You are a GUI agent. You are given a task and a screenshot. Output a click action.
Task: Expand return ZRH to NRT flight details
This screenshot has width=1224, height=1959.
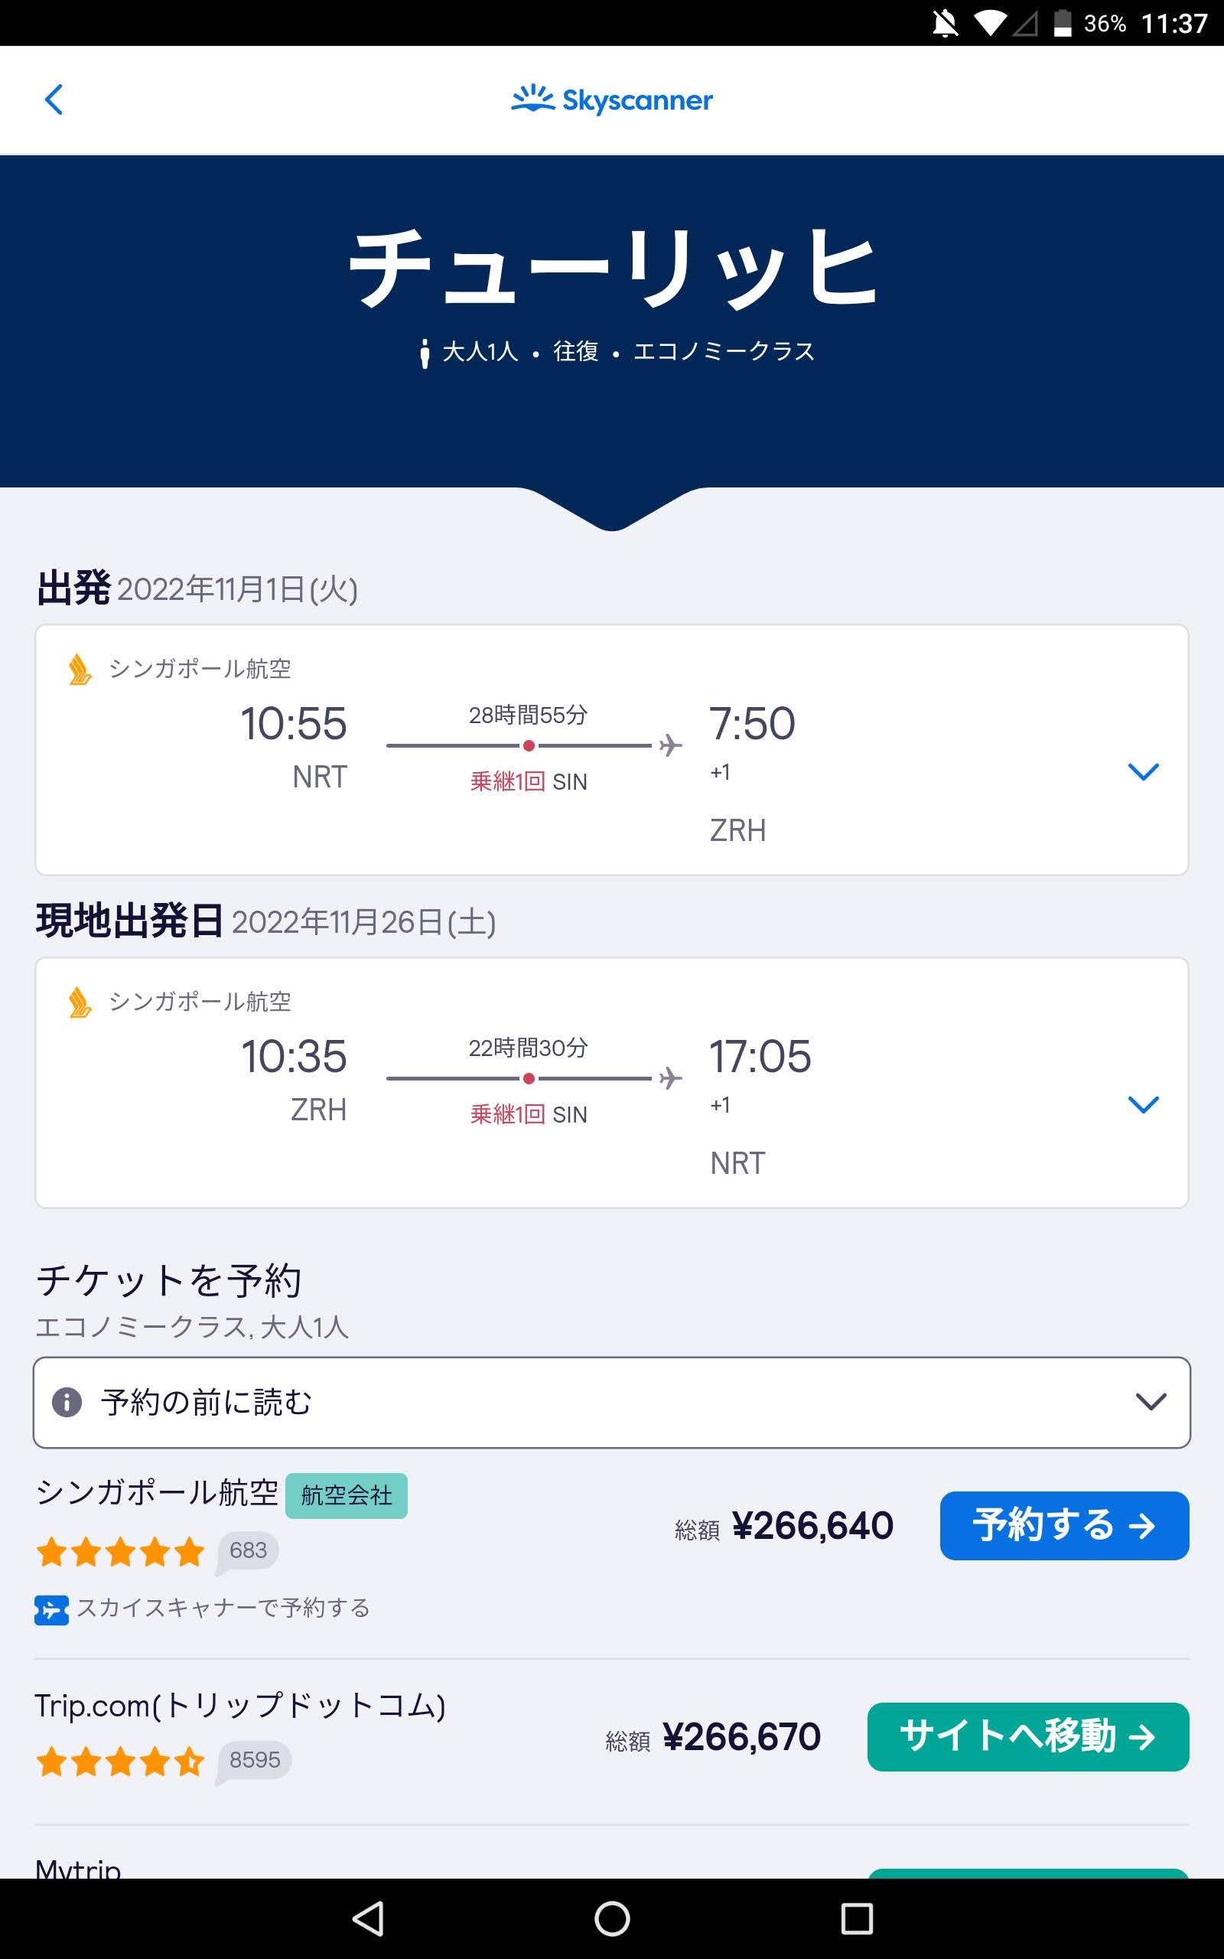(x=1143, y=1104)
